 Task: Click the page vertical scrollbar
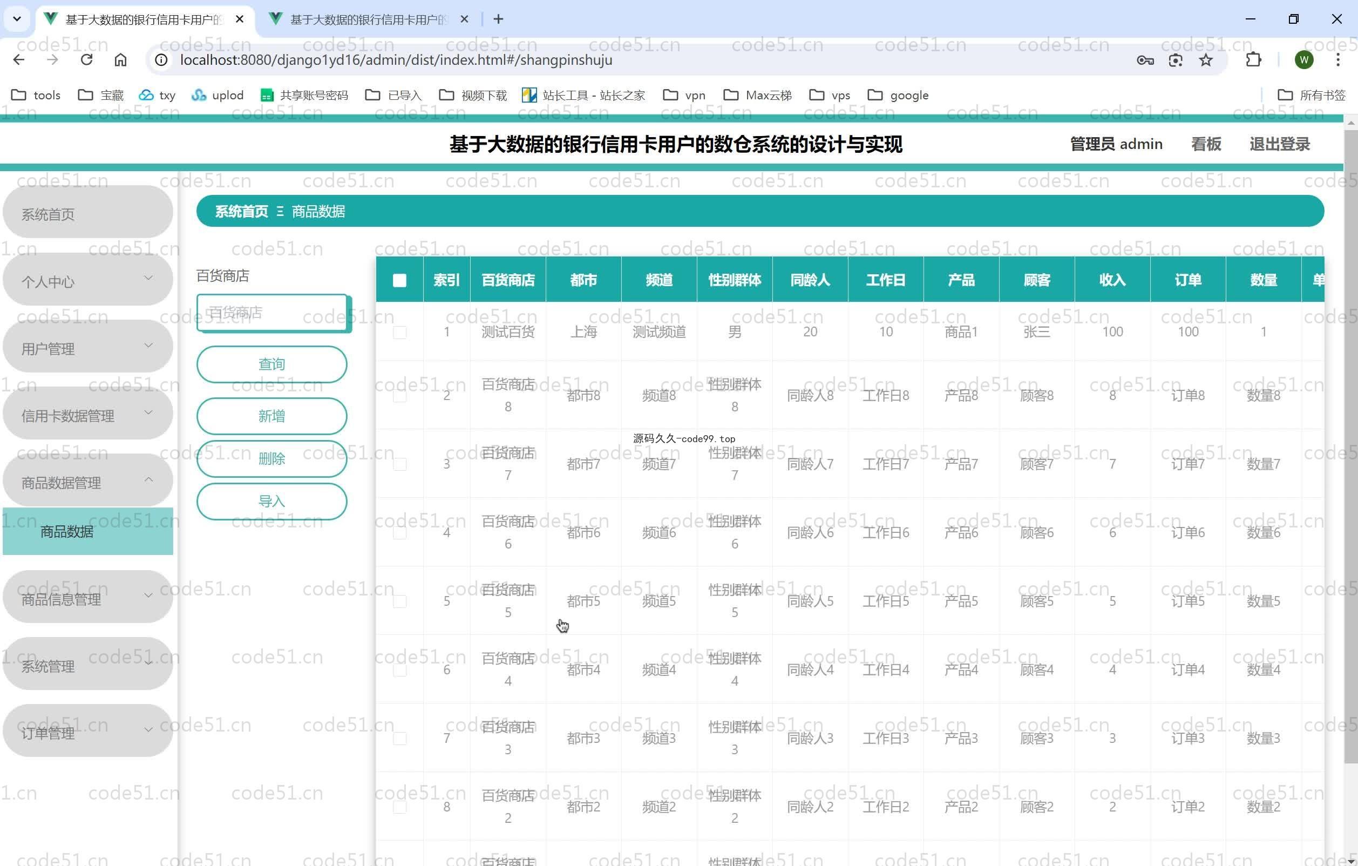(1350, 446)
